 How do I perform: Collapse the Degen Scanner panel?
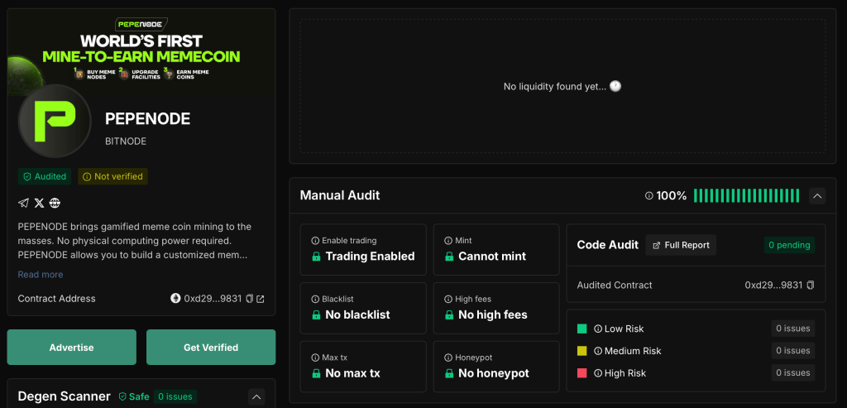(256, 397)
